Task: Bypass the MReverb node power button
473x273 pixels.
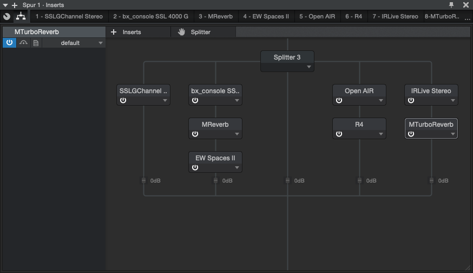Action: [x=195, y=134]
